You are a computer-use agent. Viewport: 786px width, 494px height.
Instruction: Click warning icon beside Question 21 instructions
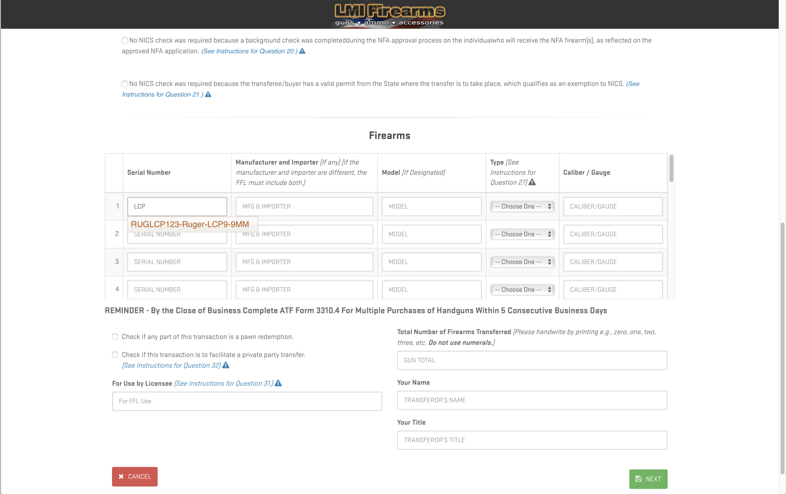click(208, 94)
